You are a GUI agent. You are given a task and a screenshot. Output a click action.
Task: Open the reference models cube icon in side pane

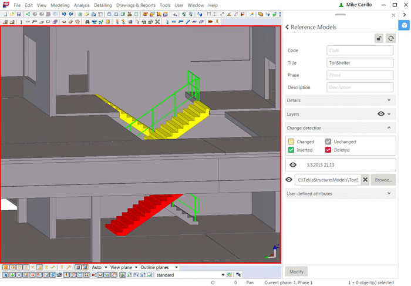click(x=404, y=25)
